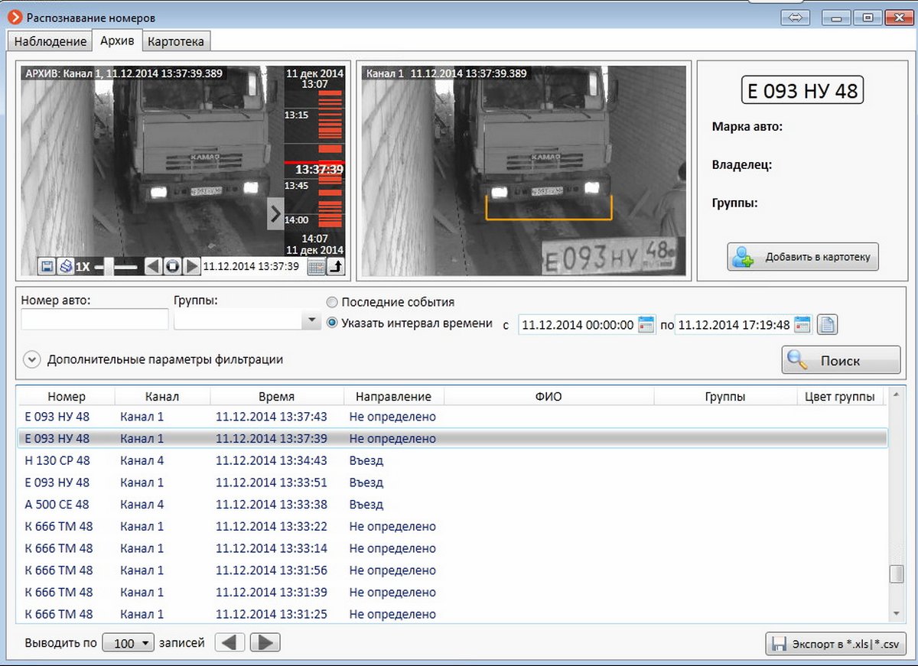Switch to the 'Картотека' tab

pos(176,41)
